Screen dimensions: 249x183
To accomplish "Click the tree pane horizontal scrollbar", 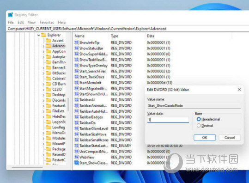I will click(x=27, y=167).
